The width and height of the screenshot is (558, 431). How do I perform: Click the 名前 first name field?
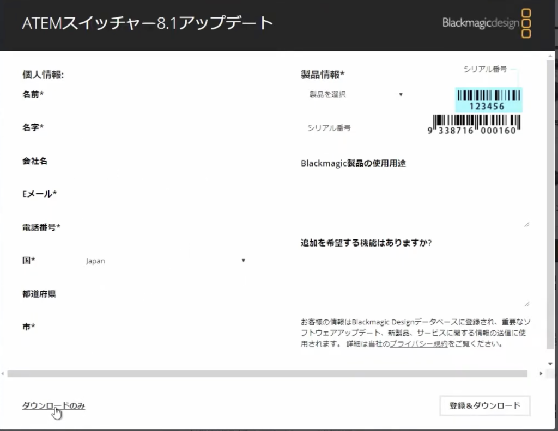point(163,94)
